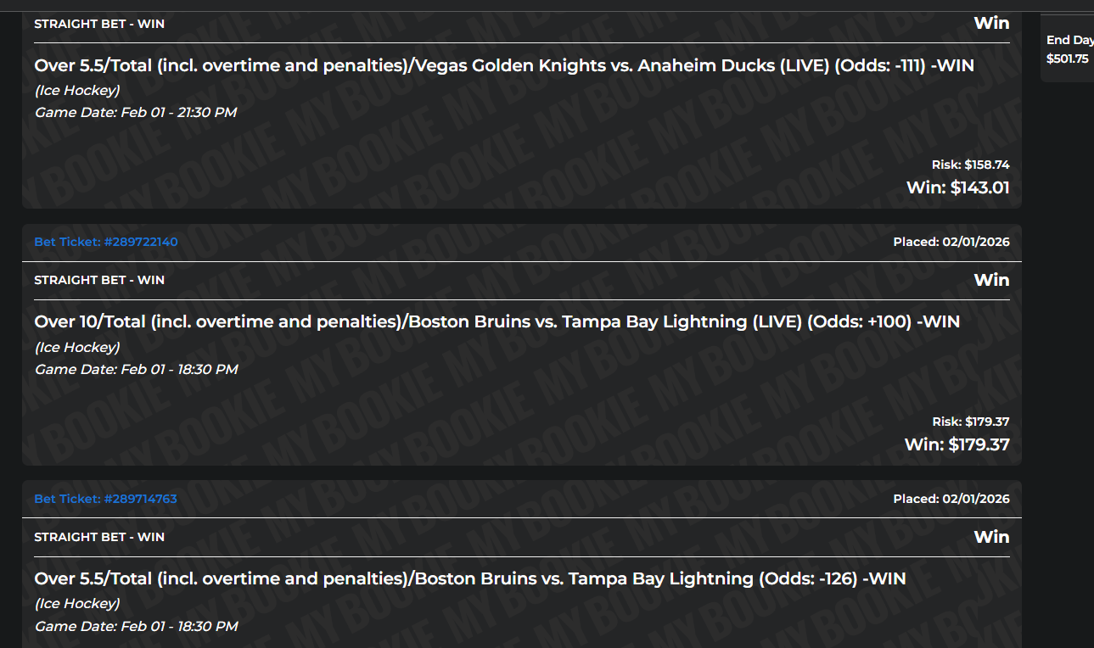Click the End Day $501.75 panel
This screenshot has height=648, width=1094.
click(x=1069, y=49)
